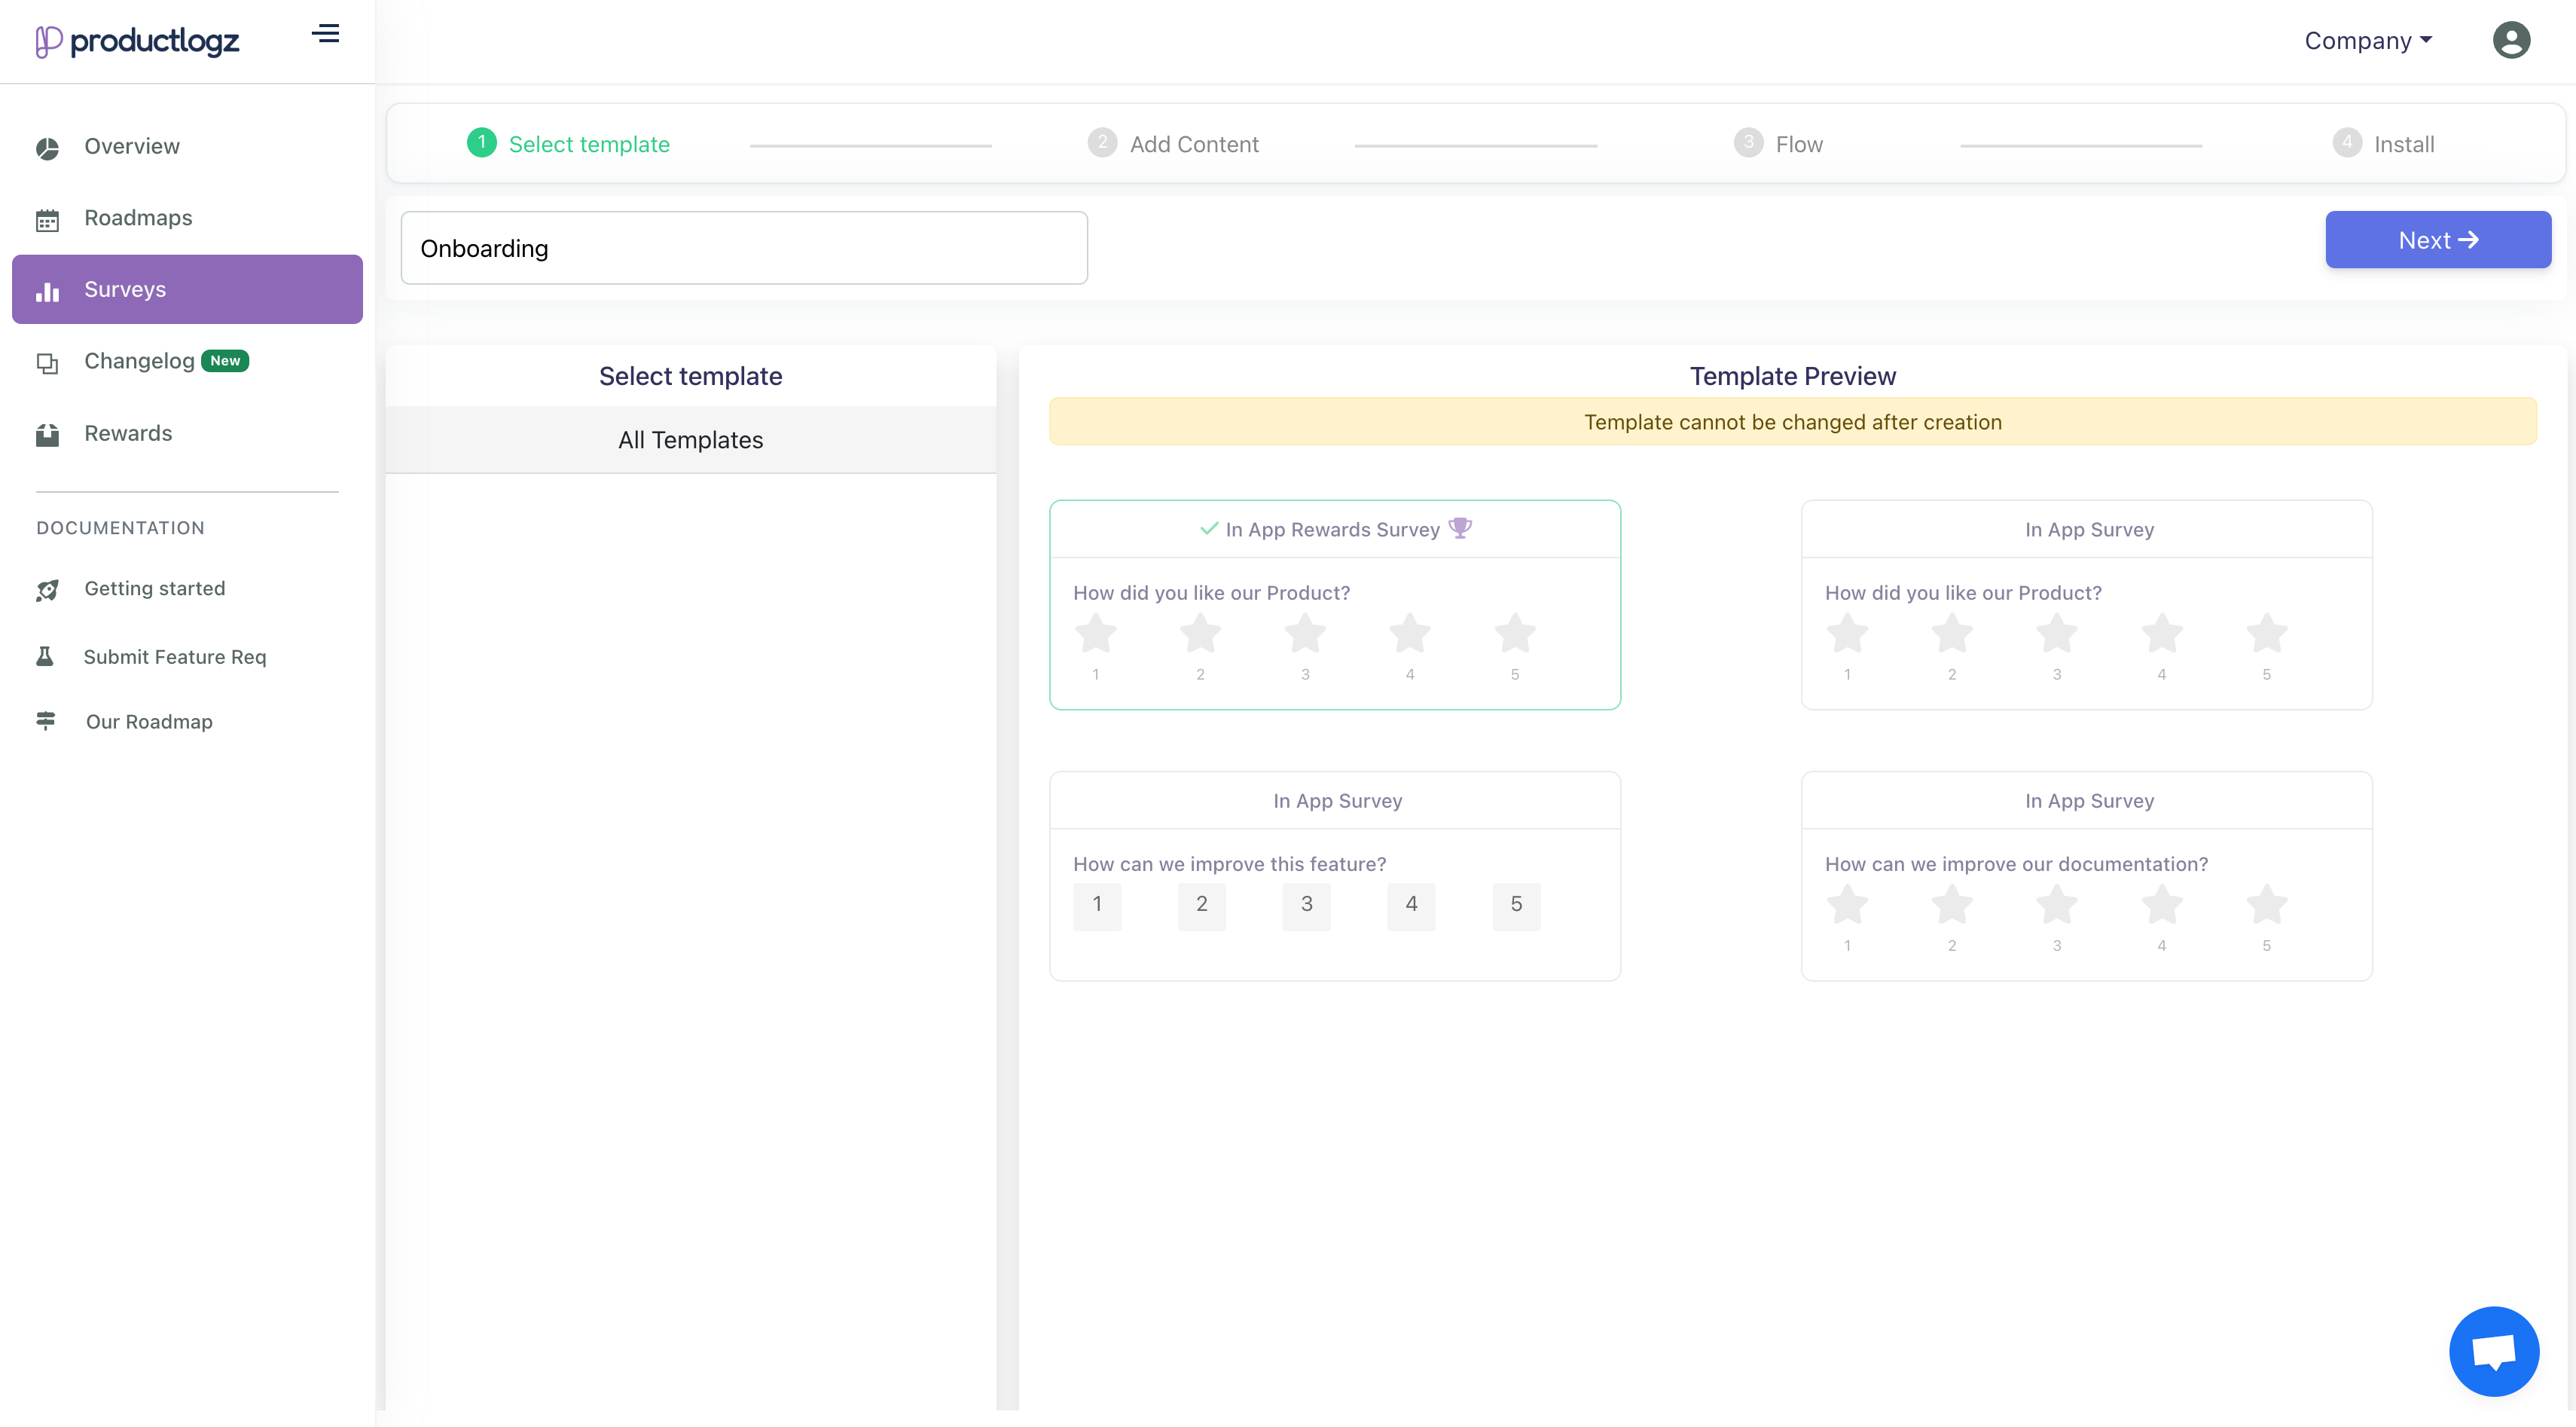Click the productlogz logo icon
This screenshot has height=1427, width=2576.
pos(48,41)
